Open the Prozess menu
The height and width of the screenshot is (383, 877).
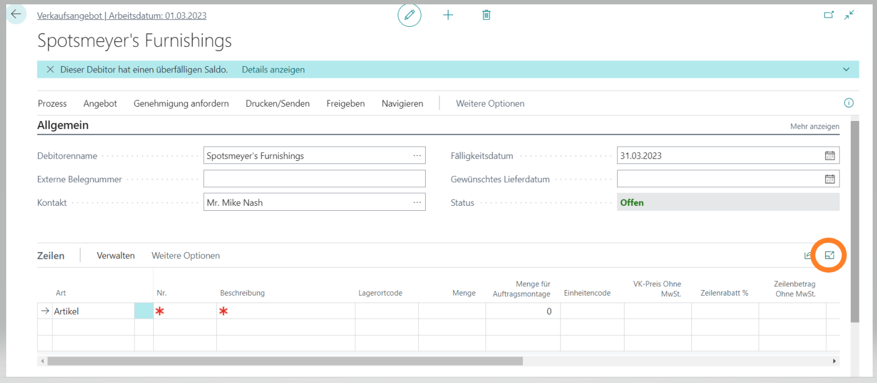[x=52, y=104]
